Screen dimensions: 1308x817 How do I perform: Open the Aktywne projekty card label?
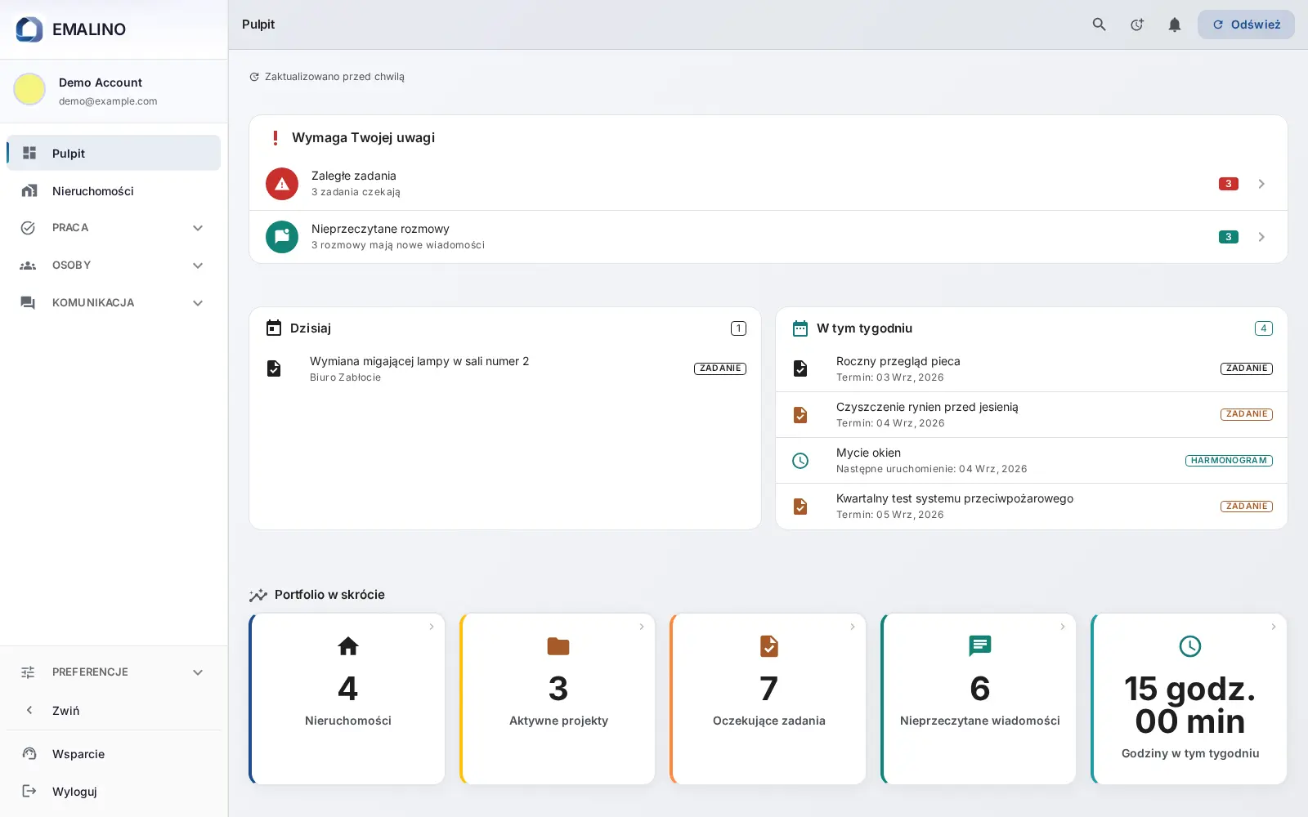(558, 721)
